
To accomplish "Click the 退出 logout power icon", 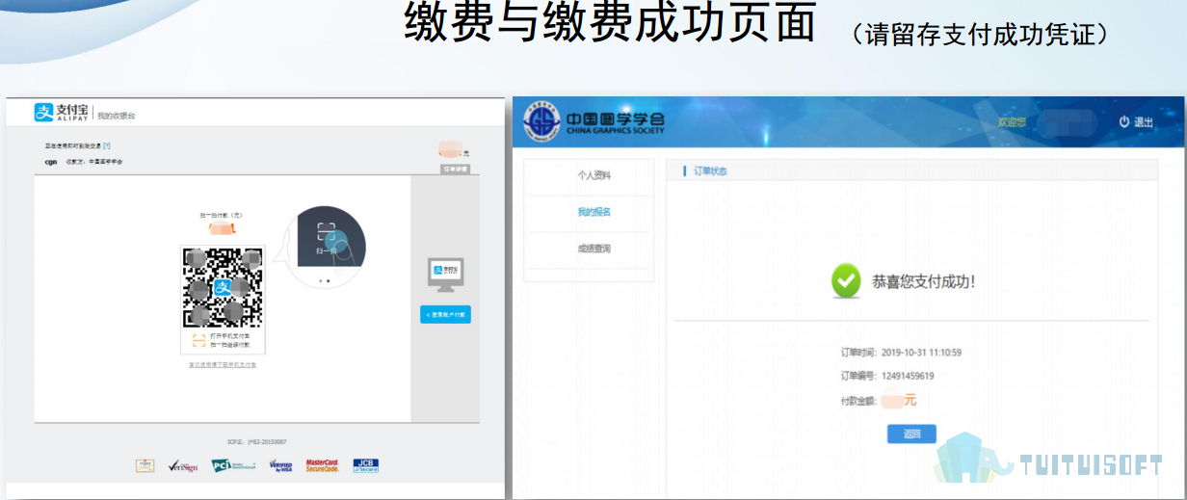I will [1124, 122].
